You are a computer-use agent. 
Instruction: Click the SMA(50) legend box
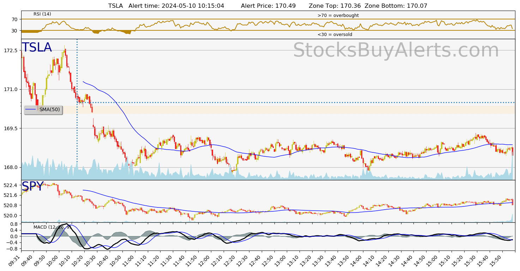pyautogui.click(x=43, y=110)
